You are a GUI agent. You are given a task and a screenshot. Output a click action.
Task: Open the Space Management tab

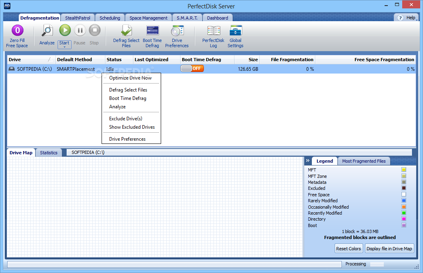pyautogui.click(x=148, y=18)
